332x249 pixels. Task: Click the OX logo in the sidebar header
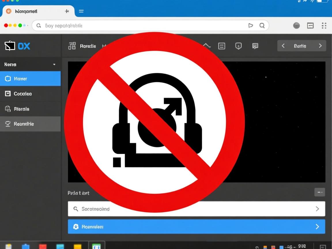[17, 46]
